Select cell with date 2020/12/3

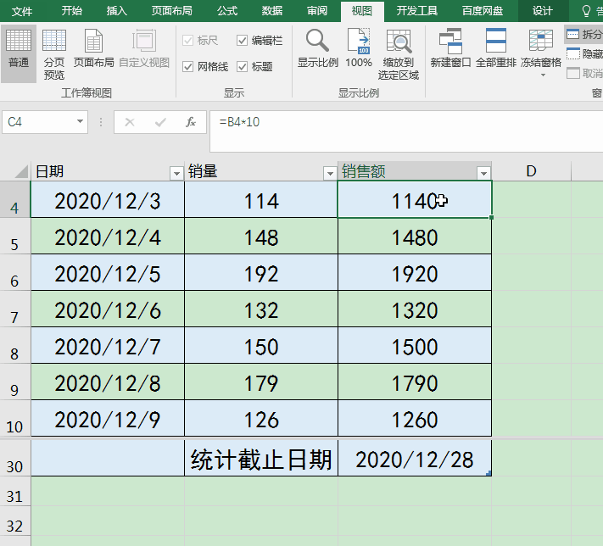pyautogui.click(x=108, y=200)
